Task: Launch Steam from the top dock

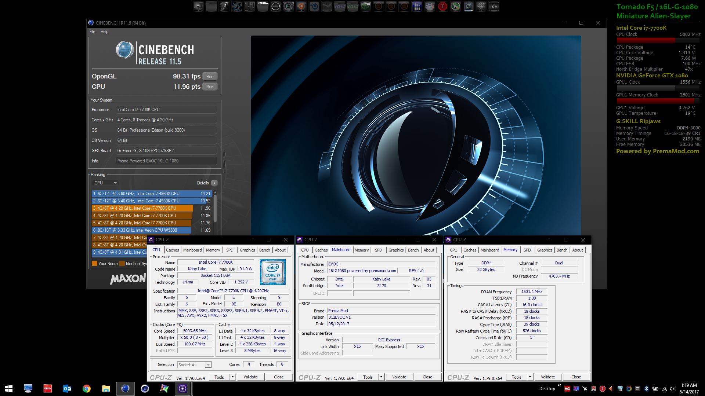Action: tap(327, 6)
